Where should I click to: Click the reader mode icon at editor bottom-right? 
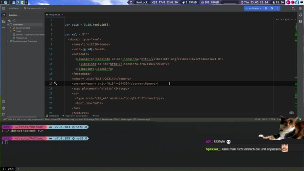point(291,112)
